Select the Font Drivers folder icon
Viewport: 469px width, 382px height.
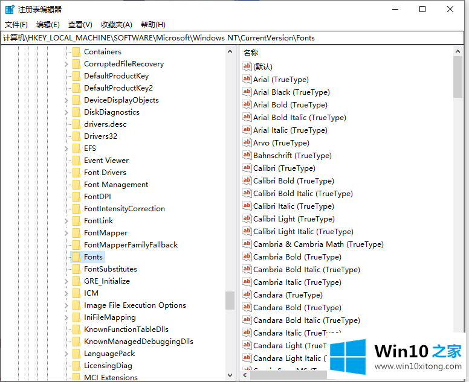pyautogui.click(x=77, y=173)
